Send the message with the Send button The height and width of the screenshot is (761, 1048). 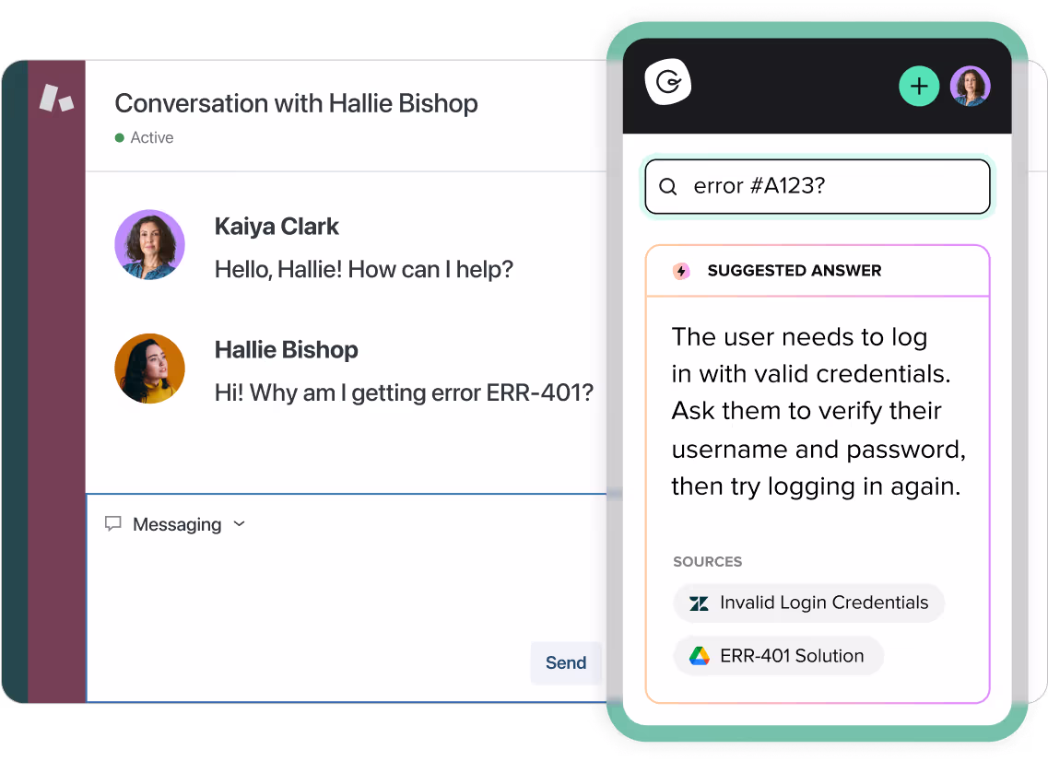point(565,662)
